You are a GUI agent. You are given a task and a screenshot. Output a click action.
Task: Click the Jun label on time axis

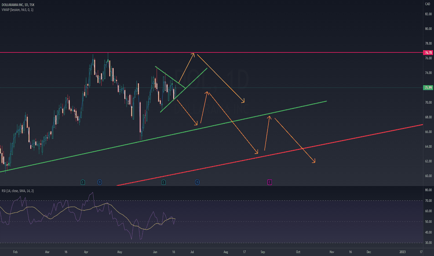point(155,252)
